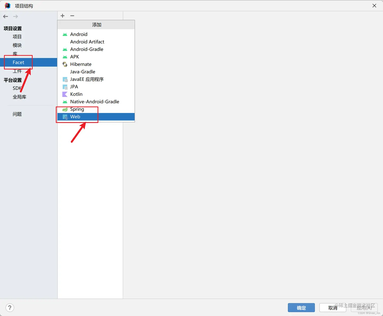Open 模块 settings in sidebar

point(17,45)
